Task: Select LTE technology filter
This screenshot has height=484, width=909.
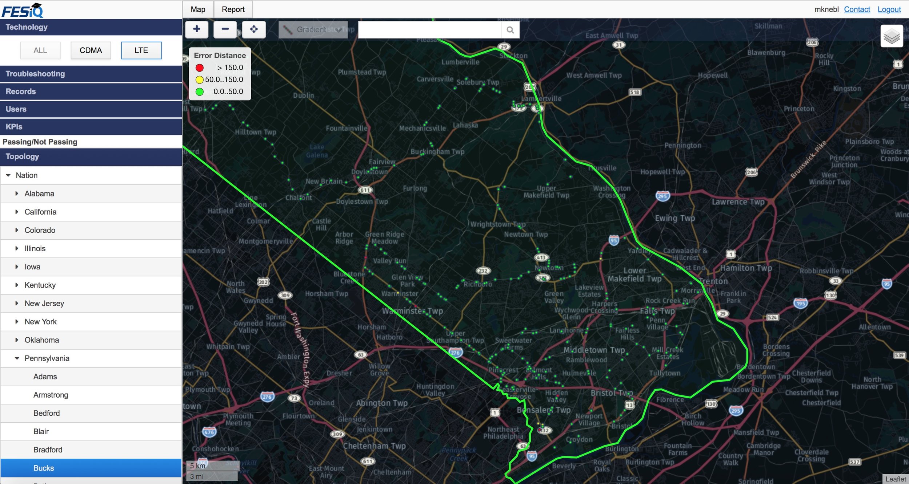Action: pos(141,50)
